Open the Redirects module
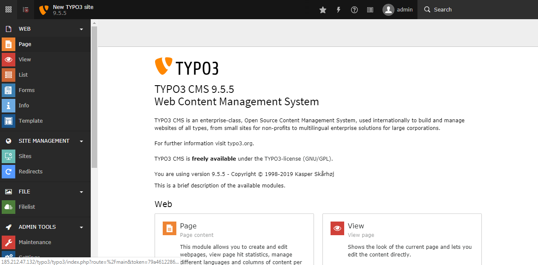Screen dimensions: 538x265 coord(45,172)
